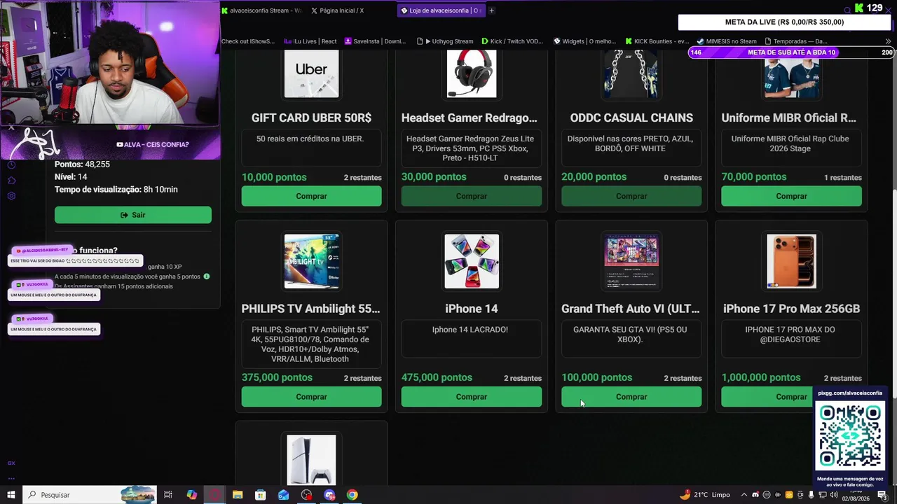This screenshot has width=897, height=504.
Task: Click the 'Tempo de visualização: 8h 10min' text
Action: [x=116, y=190]
